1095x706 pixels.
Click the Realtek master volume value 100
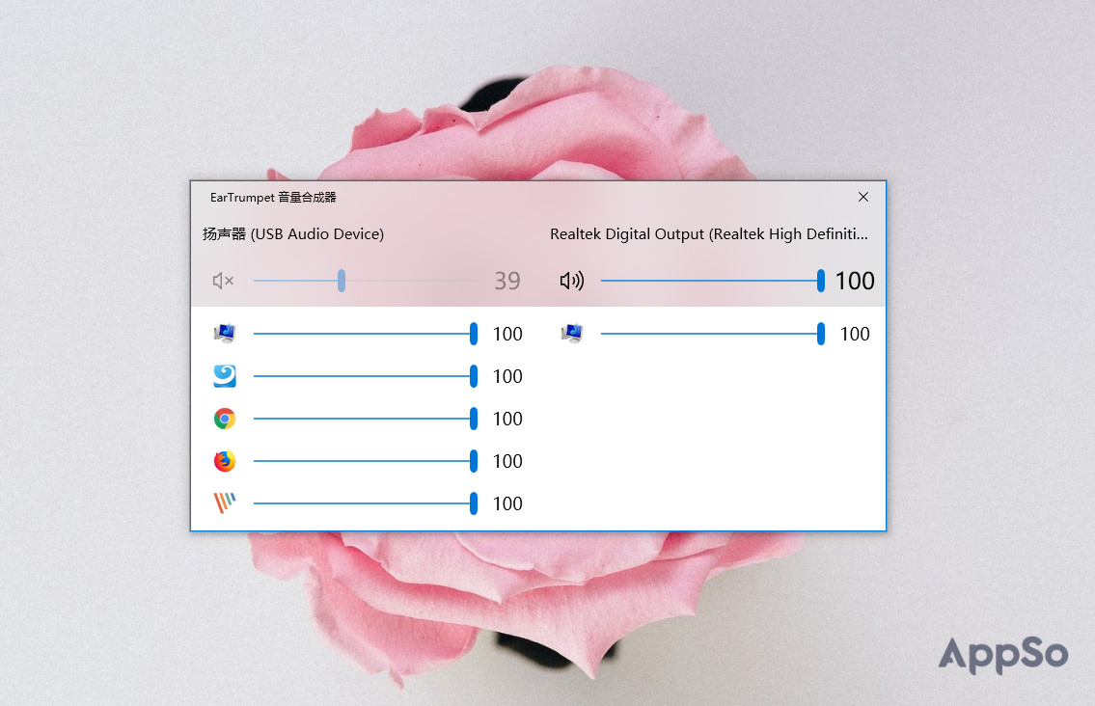click(855, 281)
